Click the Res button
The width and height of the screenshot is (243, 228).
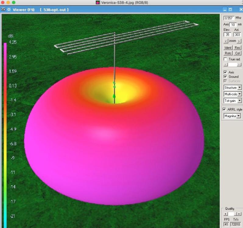pyautogui.click(x=238, y=48)
